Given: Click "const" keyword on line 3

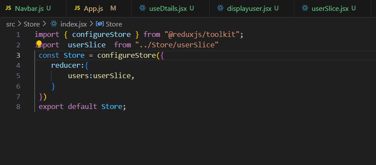Looking at the screenshot, I should [x=49, y=56].
